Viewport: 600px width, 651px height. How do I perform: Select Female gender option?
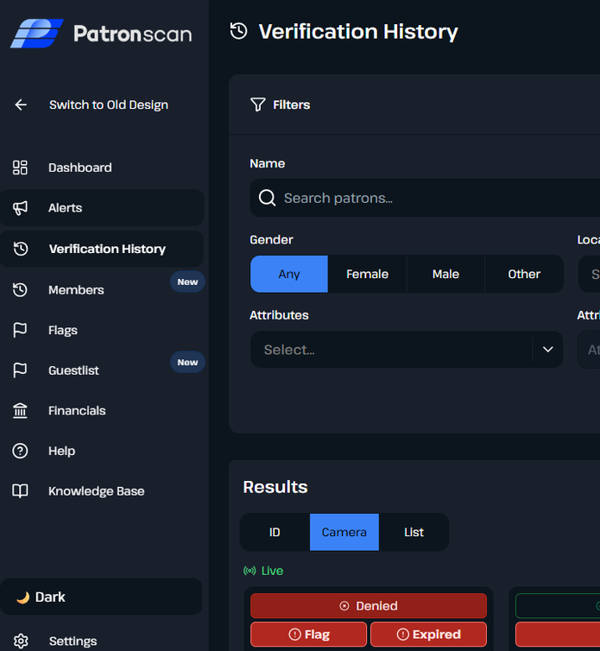tap(367, 274)
